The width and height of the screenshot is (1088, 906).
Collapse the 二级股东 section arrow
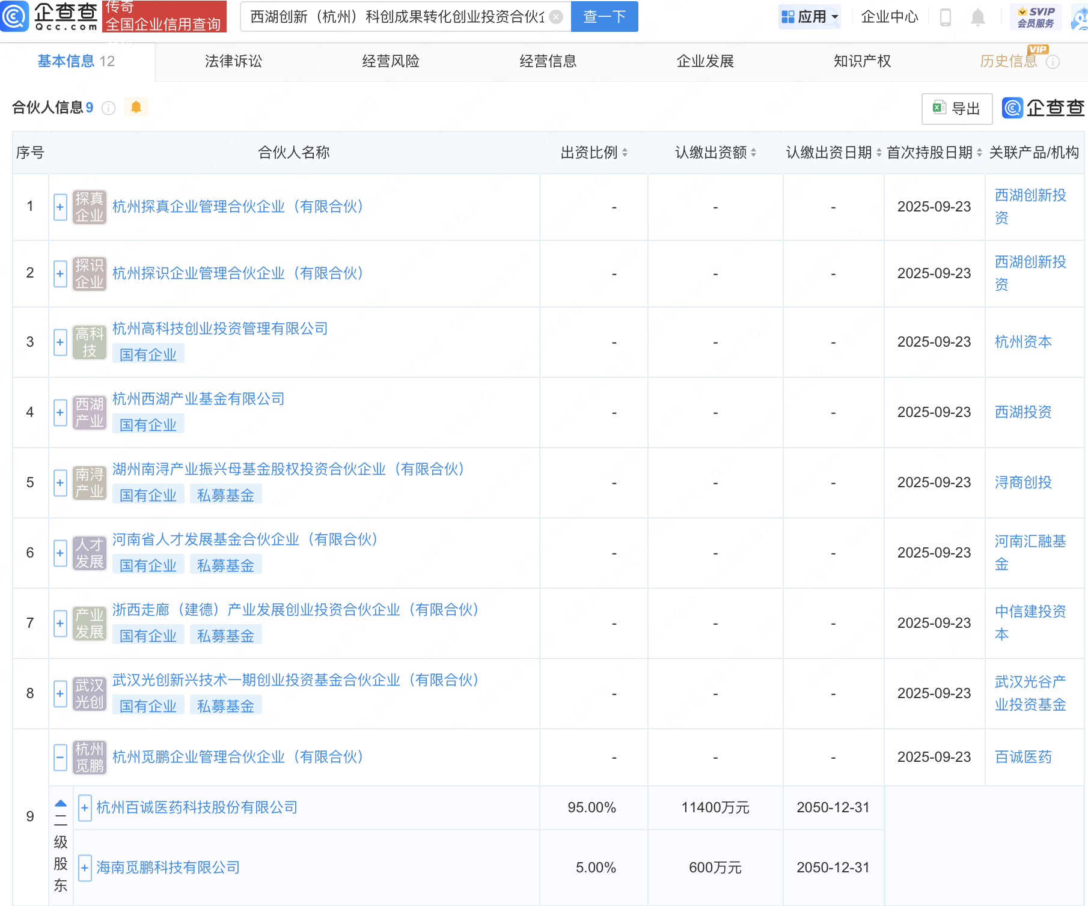[61, 804]
